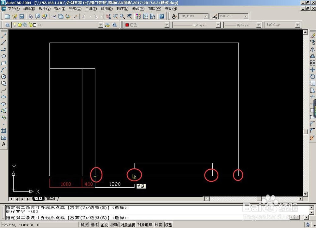
Task: Select the Polyline tool
Action: point(3,50)
